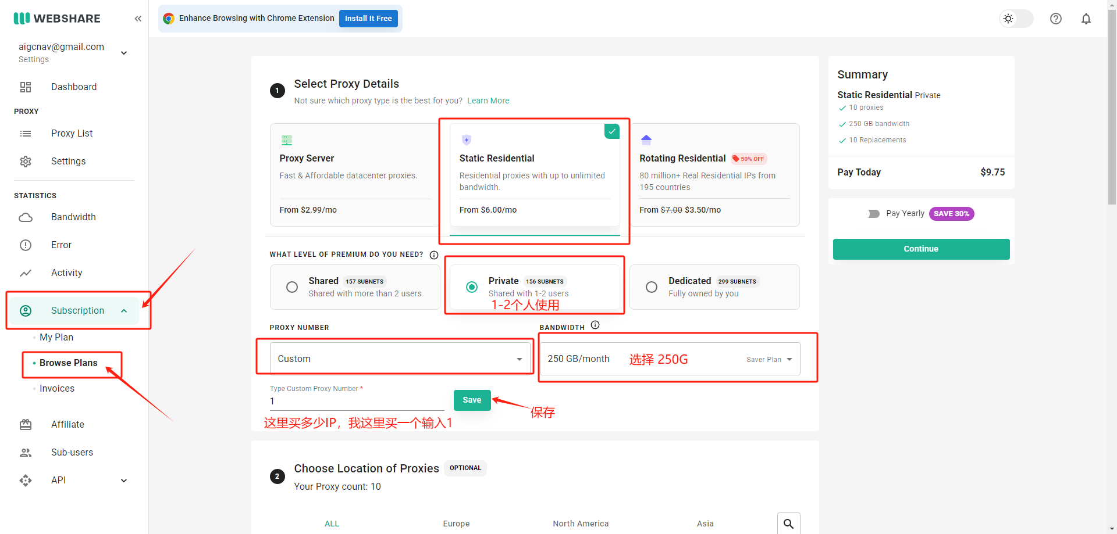
Task: Expand account menu for aigcnav@gmail.com
Action: coord(124,53)
